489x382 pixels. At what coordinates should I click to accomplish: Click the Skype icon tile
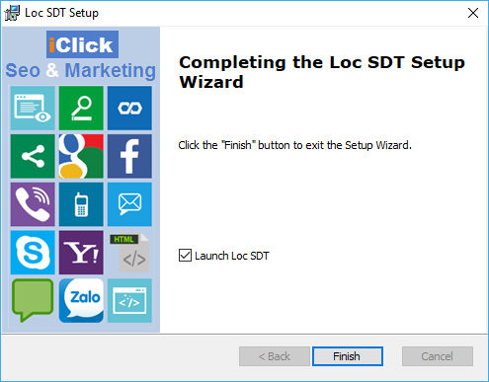pyautogui.click(x=33, y=253)
